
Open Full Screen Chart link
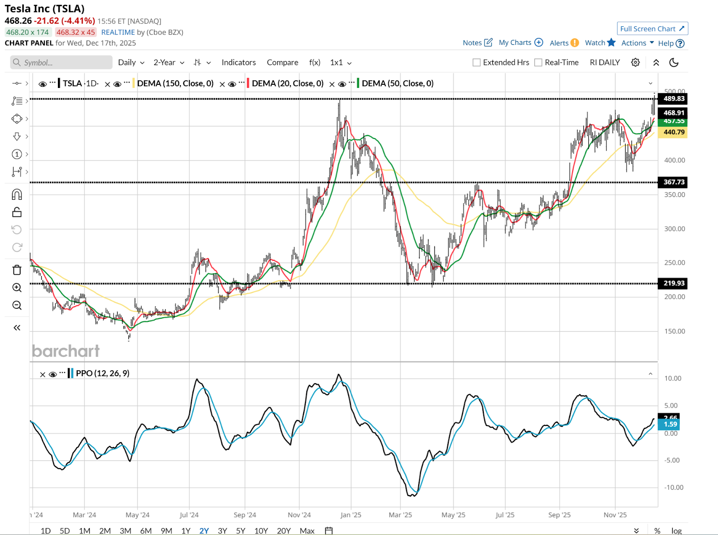click(652, 29)
